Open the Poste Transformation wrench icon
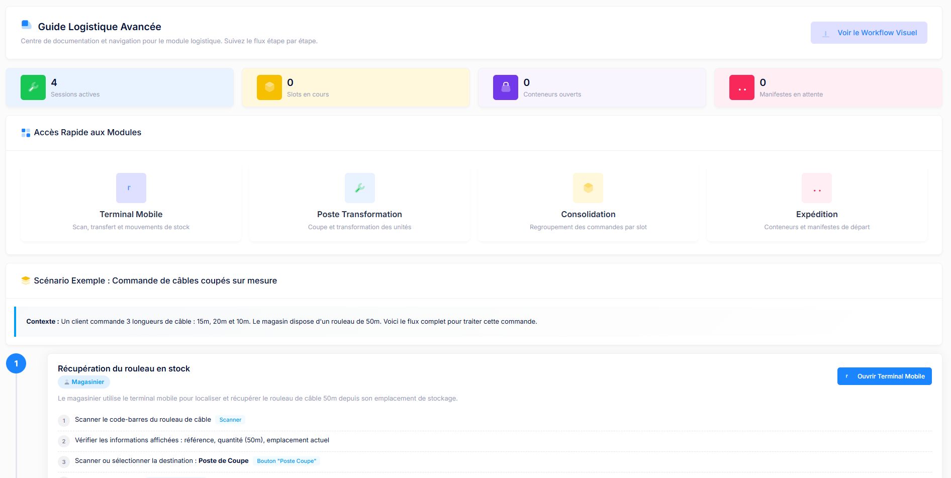Viewport: 951px width, 478px height. (360, 188)
